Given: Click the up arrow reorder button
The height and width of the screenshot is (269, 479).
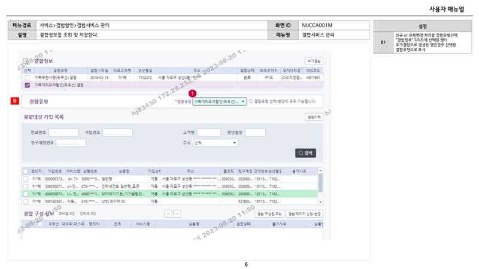Looking at the screenshot, I should coord(168,214).
